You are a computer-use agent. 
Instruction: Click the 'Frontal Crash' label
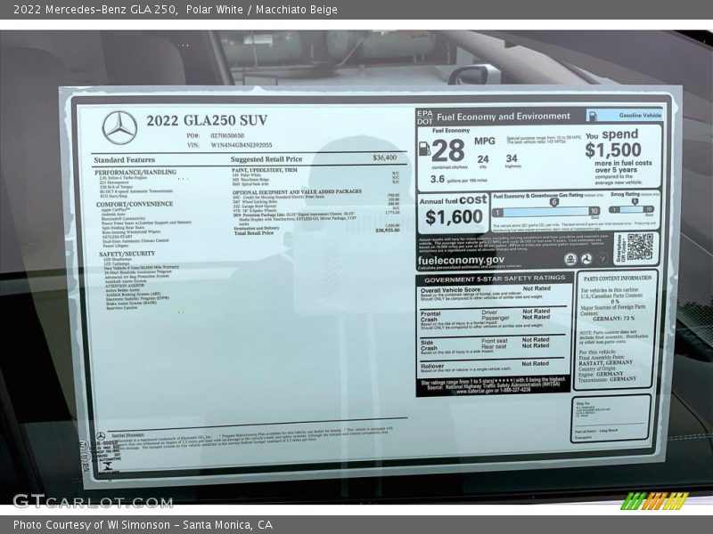pyautogui.click(x=430, y=317)
